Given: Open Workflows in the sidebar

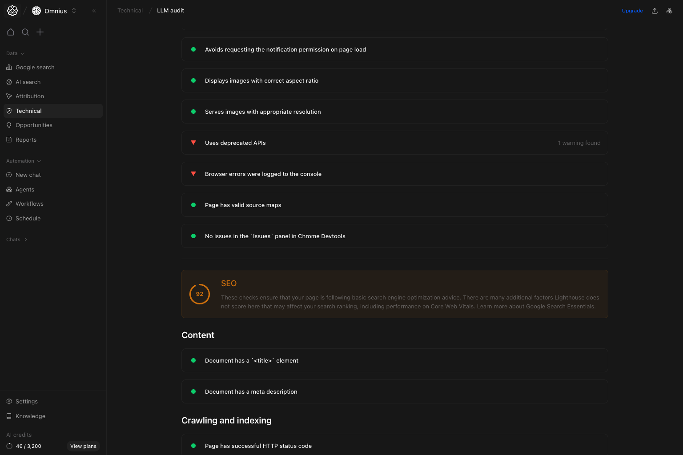Looking at the screenshot, I should point(29,204).
